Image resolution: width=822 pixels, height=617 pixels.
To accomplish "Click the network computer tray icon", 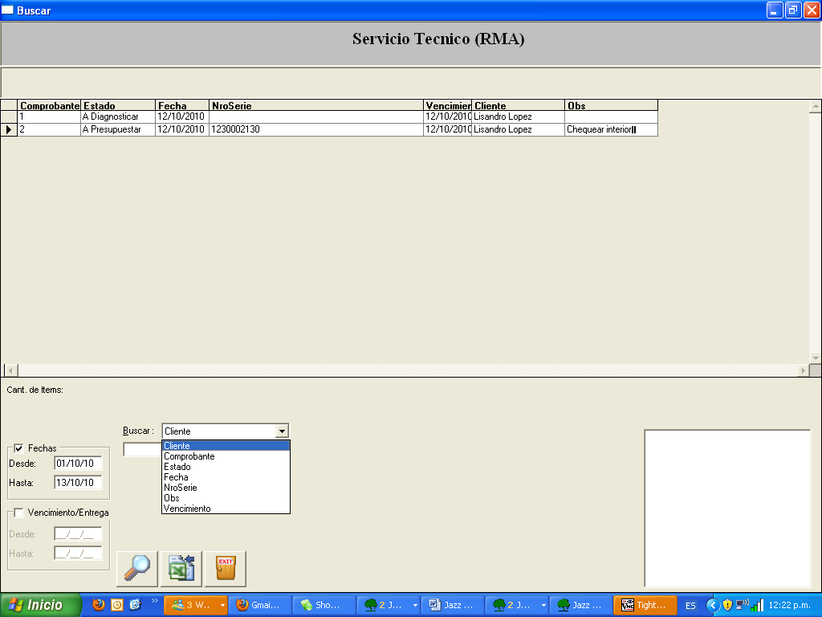I will [742, 605].
